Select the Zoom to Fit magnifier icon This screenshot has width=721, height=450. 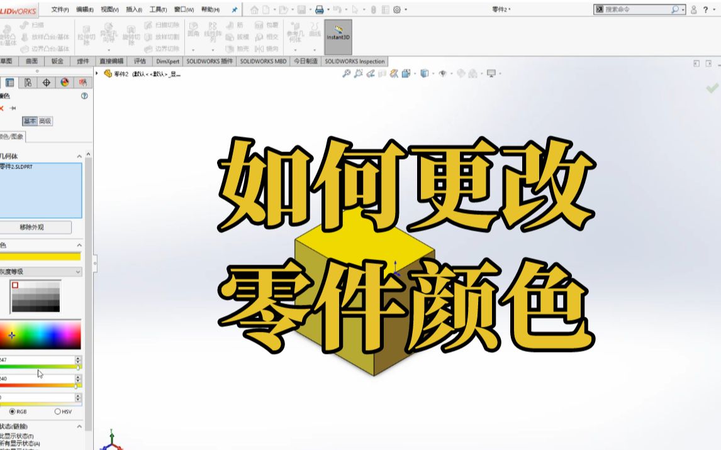(x=347, y=74)
